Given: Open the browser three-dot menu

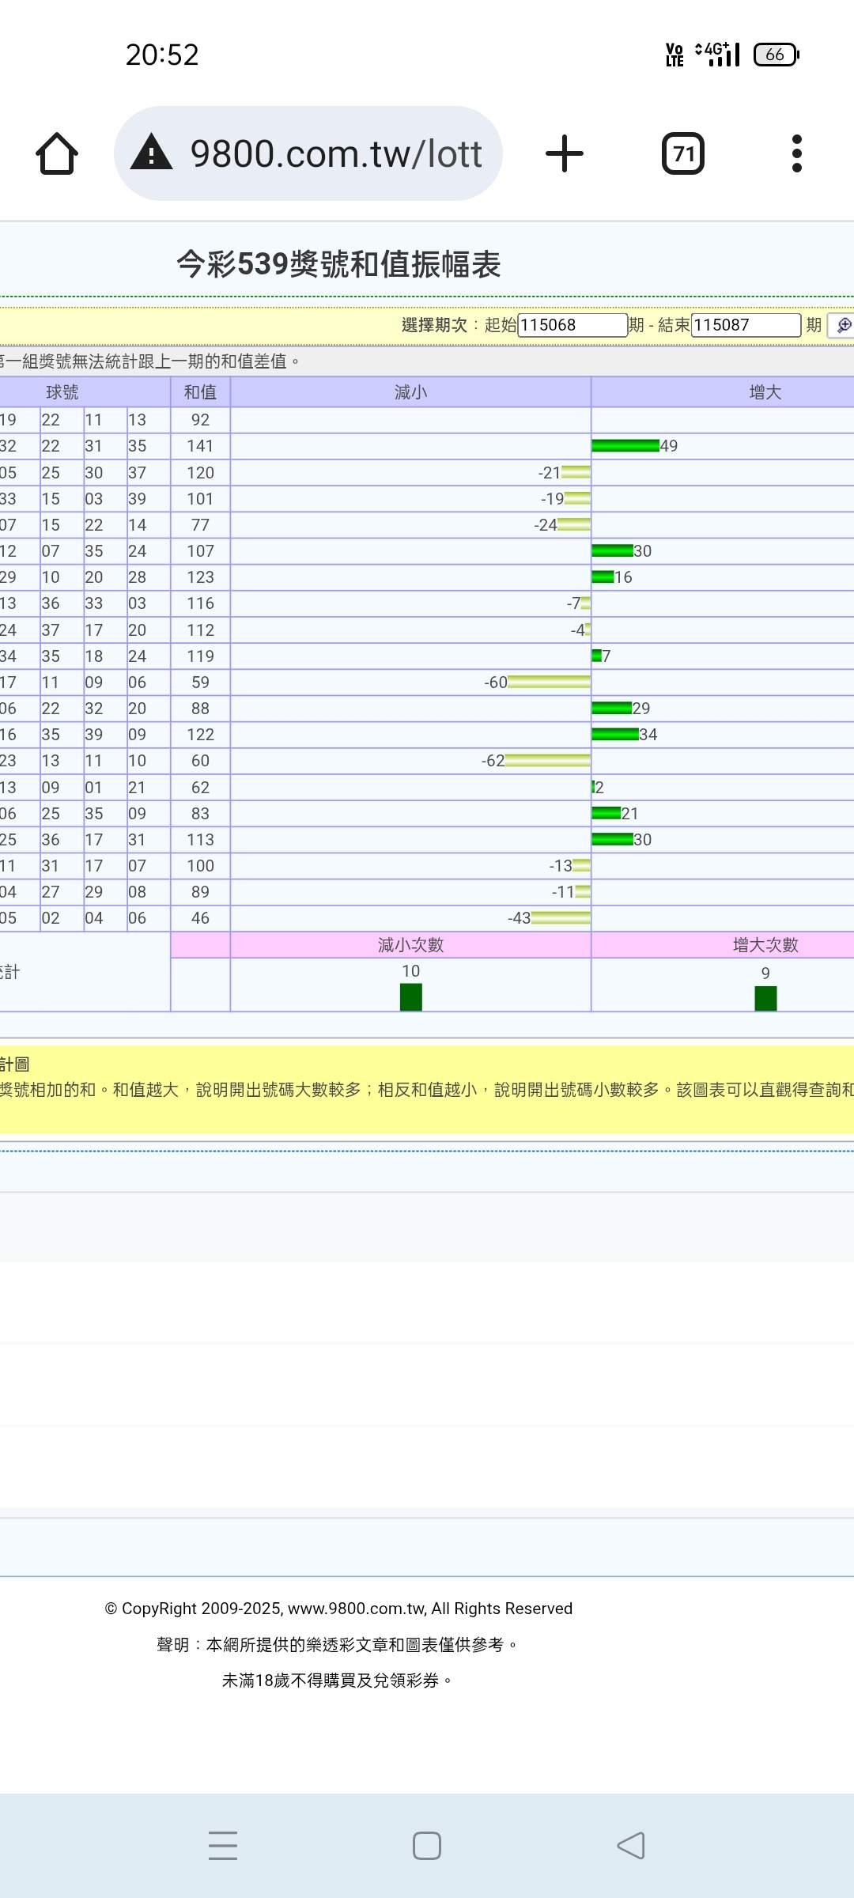Looking at the screenshot, I should tap(796, 153).
